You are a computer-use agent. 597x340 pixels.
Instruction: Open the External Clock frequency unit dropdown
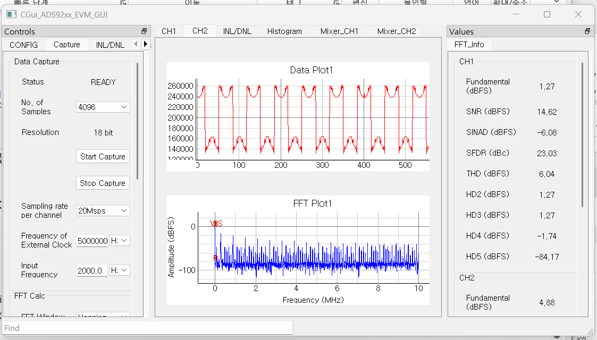point(120,240)
